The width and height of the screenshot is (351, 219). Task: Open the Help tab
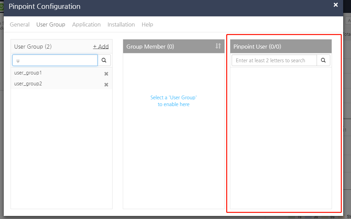pos(147,24)
